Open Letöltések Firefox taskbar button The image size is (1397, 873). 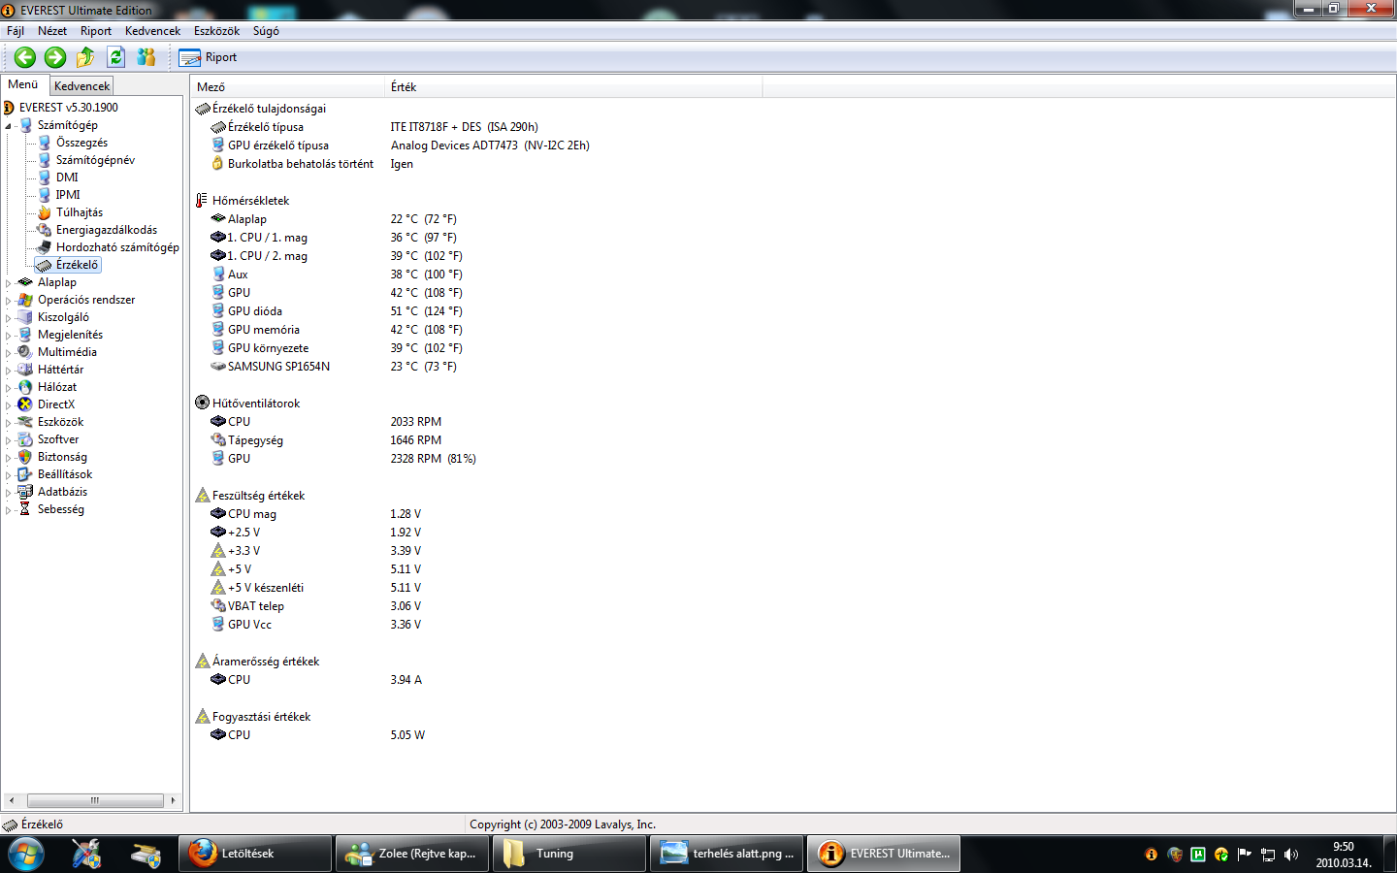pyautogui.click(x=255, y=854)
